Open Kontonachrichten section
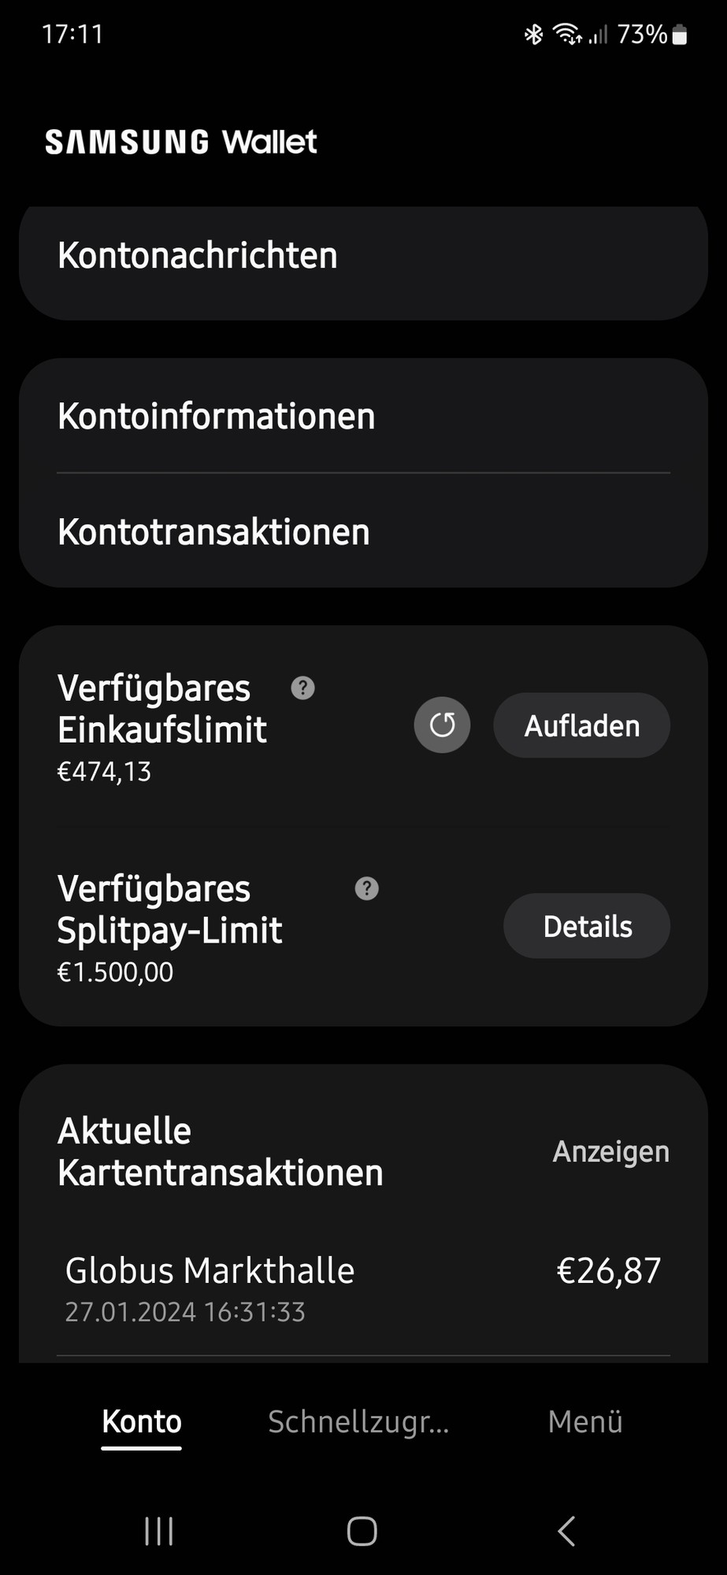Image resolution: width=727 pixels, height=1575 pixels. (x=363, y=257)
